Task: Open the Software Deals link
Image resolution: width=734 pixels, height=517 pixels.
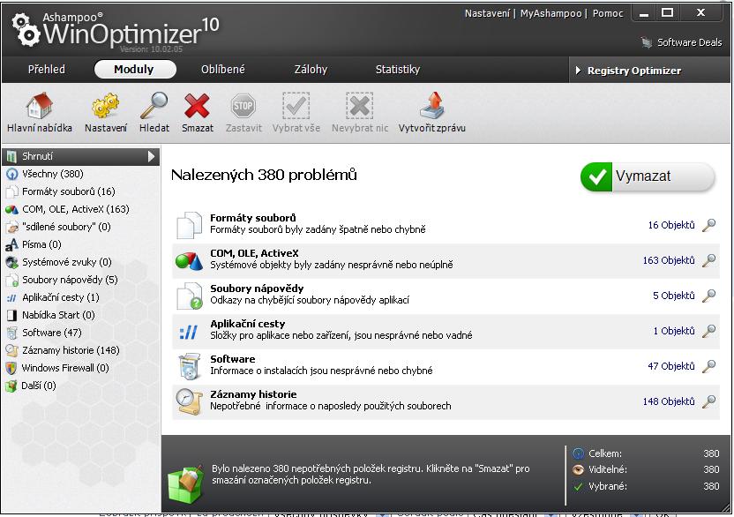Action: [689, 42]
